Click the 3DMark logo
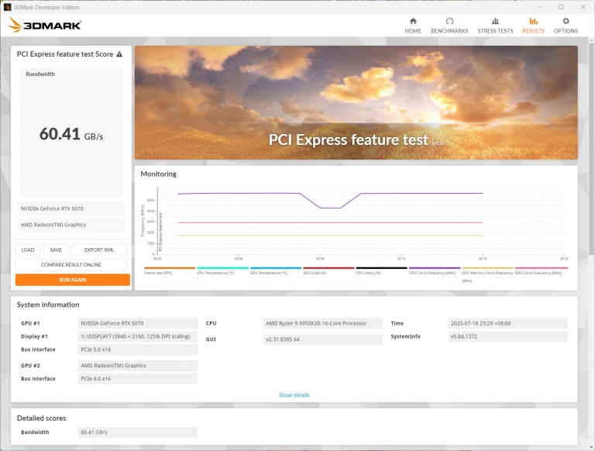Viewport: 595px width, 451px height. (44, 25)
